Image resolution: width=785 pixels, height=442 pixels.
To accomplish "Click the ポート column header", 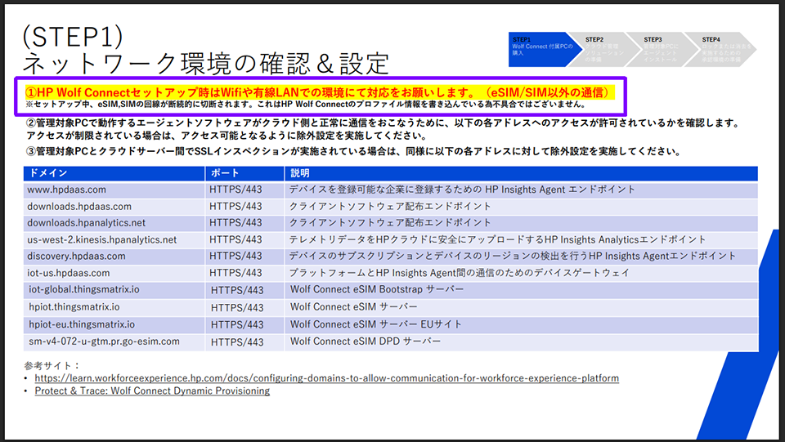I will (244, 173).
